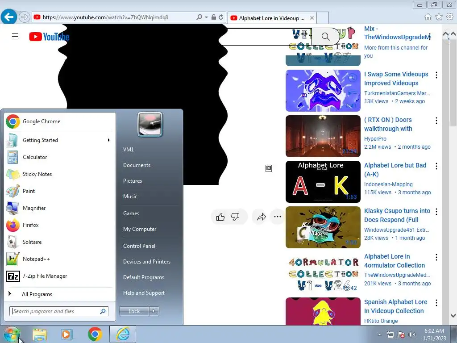Screen dimensions: 457x343
Task: Open I Swap Some Videoups video thumbnail
Action: [x=323, y=90]
